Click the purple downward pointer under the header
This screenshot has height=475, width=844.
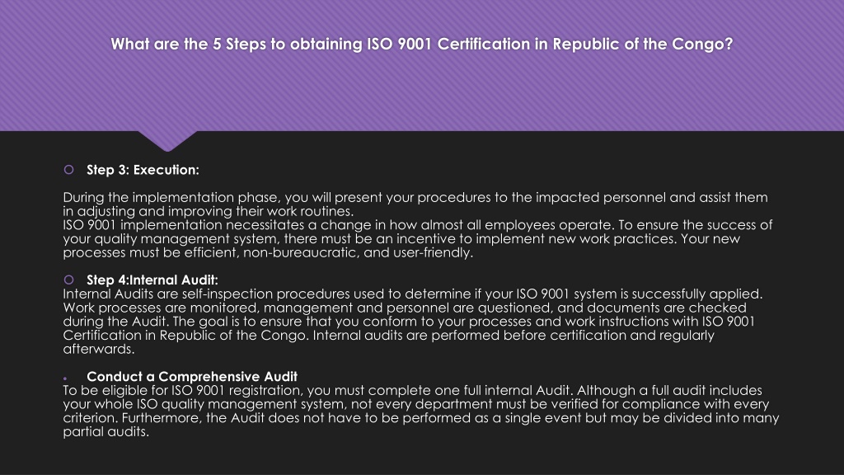tap(167, 140)
